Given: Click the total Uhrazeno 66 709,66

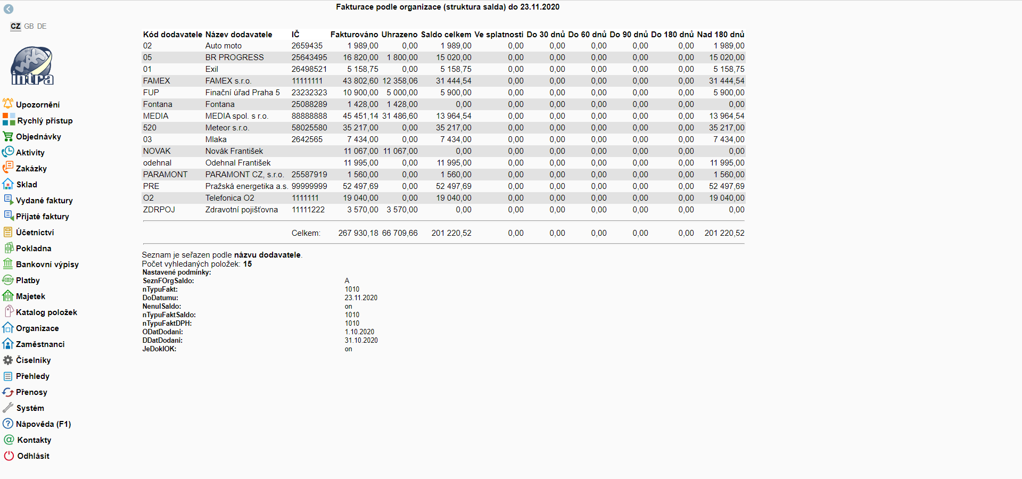Looking at the screenshot, I should (400, 233).
